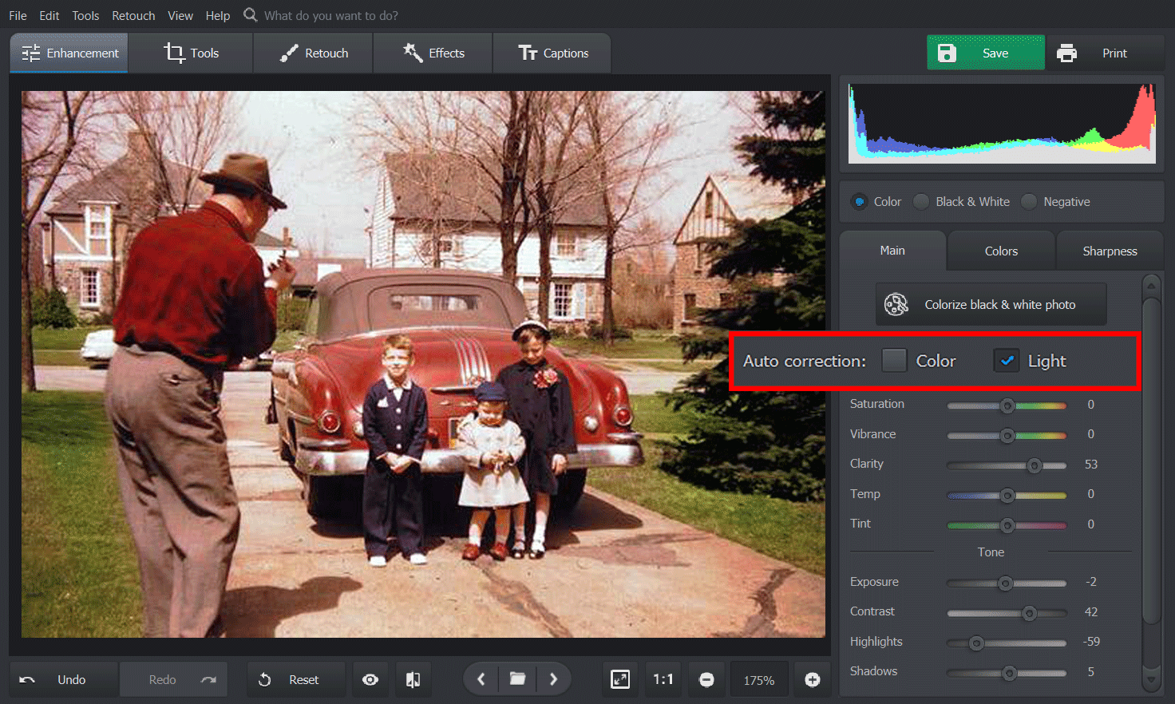
Task: Go to previous photo with left arrow
Action: pyautogui.click(x=481, y=679)
